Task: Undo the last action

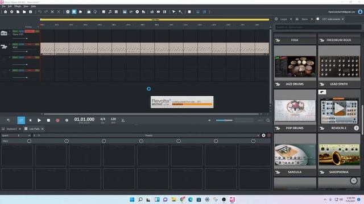Action: (40, 12)
